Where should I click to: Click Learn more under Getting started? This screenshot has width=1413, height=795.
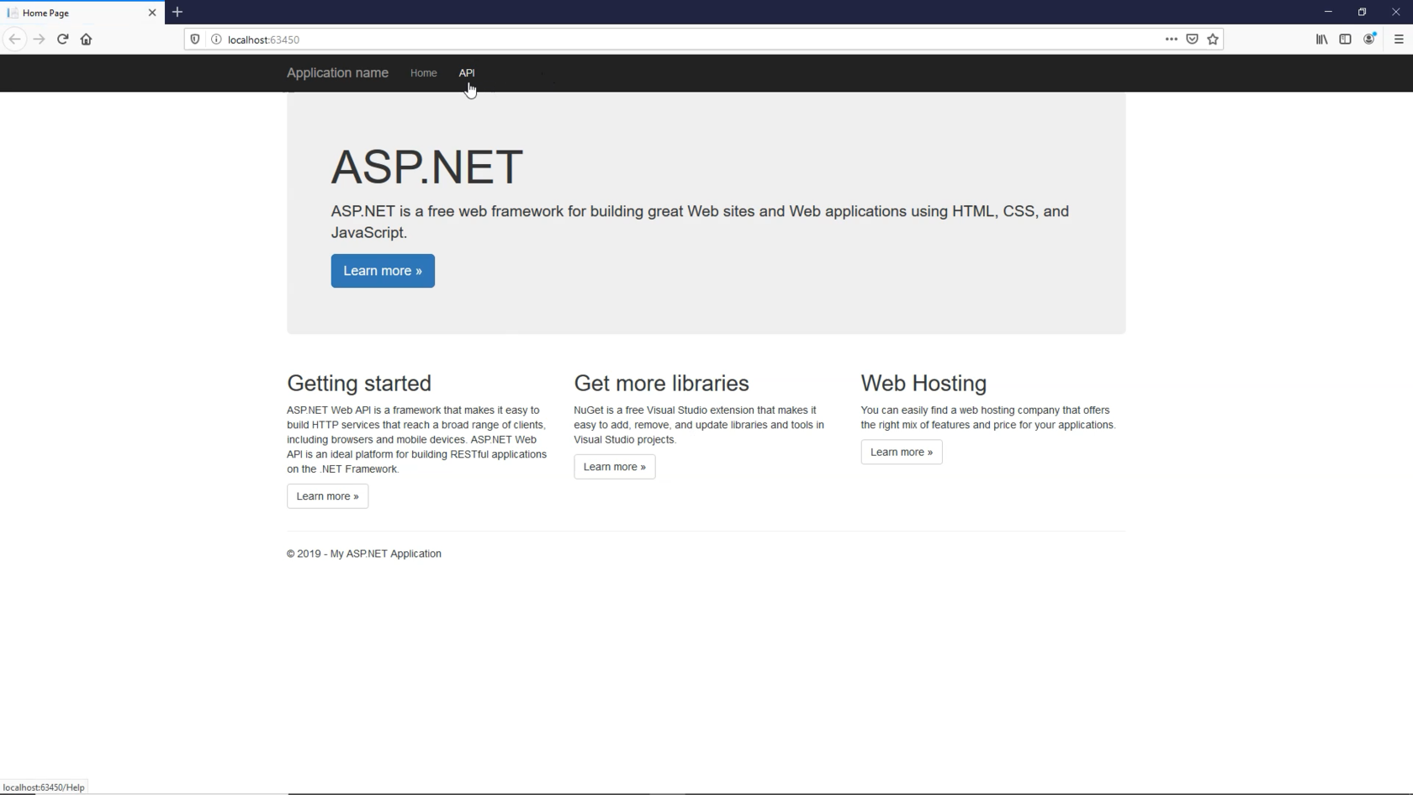327,496
